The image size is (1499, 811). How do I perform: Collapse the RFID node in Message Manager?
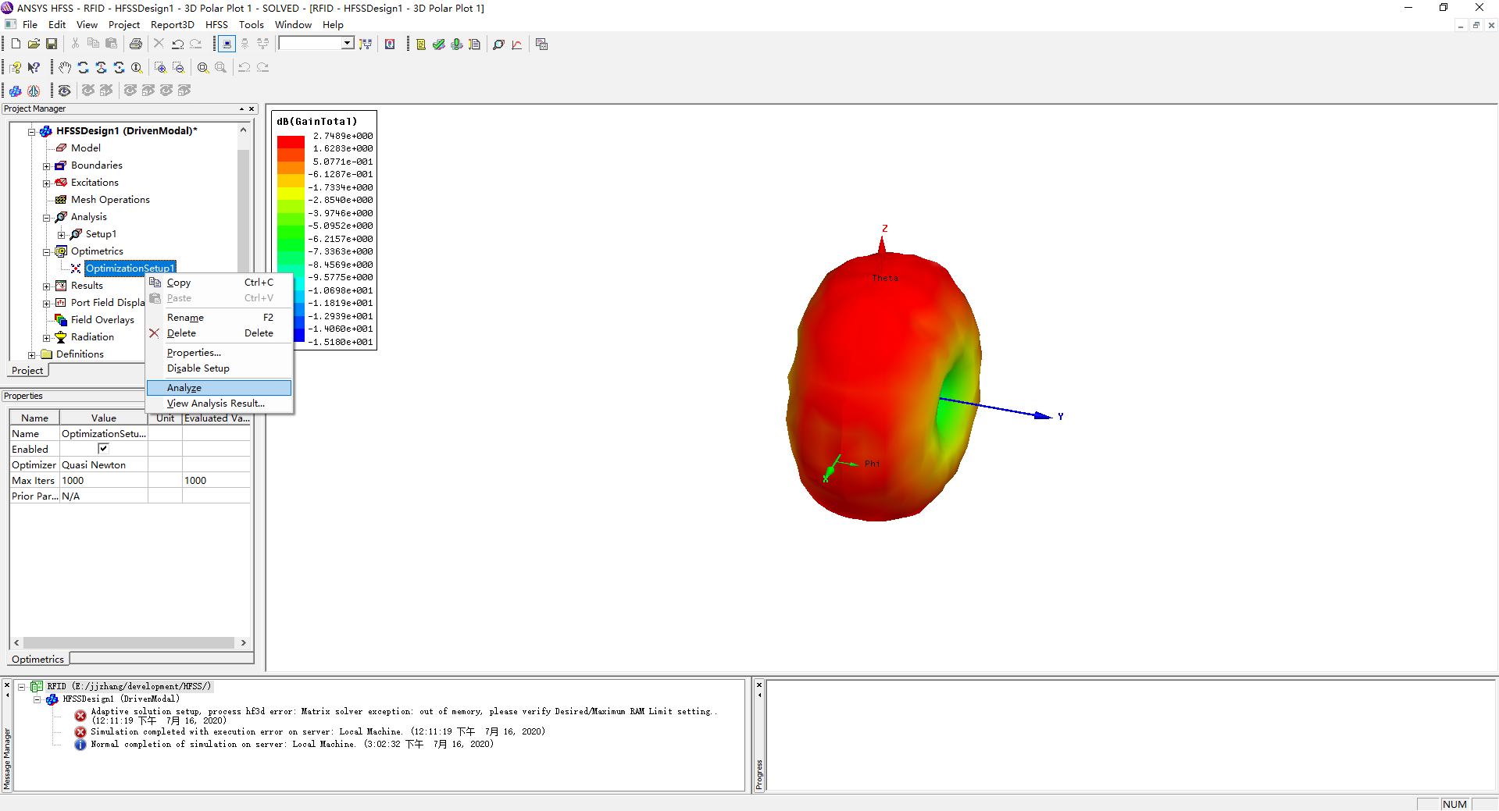tap(22, 687)
